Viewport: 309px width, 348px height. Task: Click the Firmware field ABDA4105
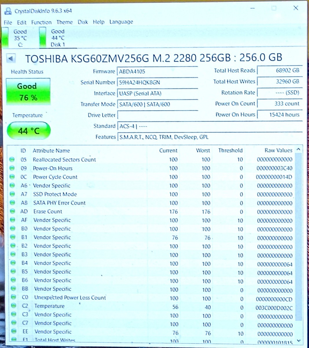click(157, 71)
